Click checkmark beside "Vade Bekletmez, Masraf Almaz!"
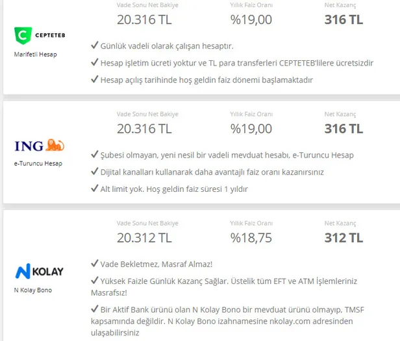Viewport: 400px width, 341px height. (95, 265)
